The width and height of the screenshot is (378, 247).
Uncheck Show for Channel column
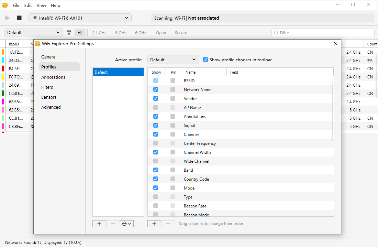point(156,134)
